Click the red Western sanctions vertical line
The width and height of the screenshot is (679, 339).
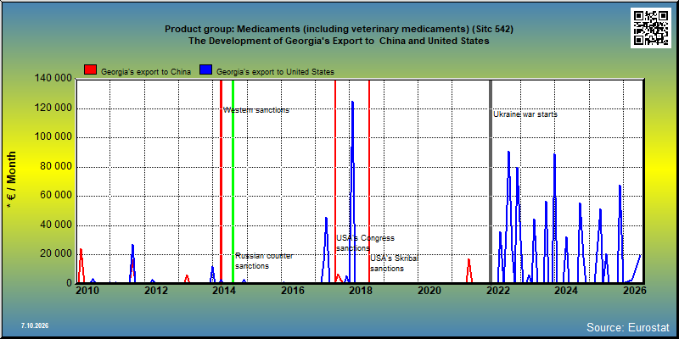pos(221,181)
